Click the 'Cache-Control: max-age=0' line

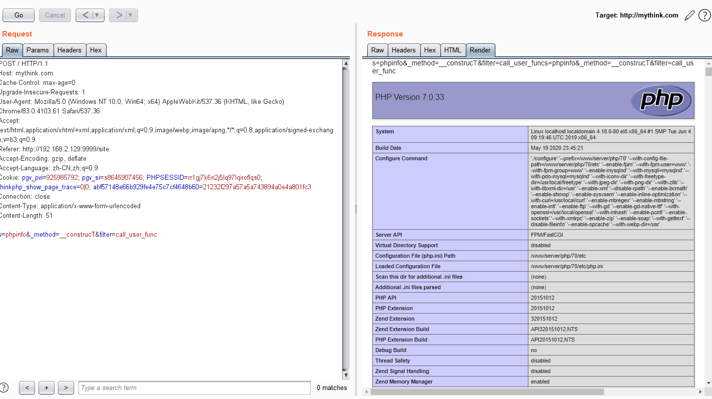click(38, 82)
